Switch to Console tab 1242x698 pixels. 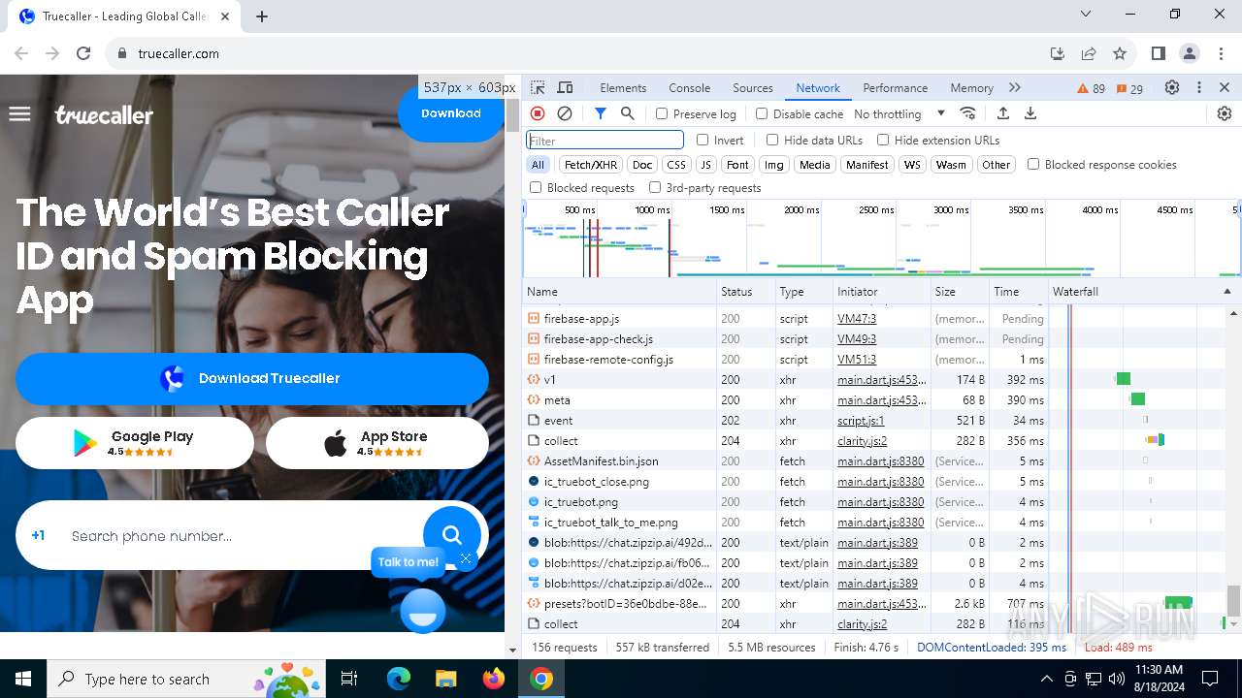click(x=690, y=87)
